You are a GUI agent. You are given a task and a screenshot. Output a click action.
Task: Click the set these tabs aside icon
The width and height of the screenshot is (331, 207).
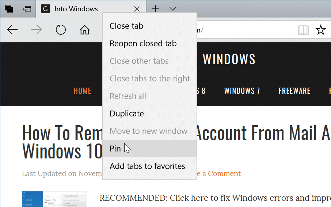(x=27, y=9)
